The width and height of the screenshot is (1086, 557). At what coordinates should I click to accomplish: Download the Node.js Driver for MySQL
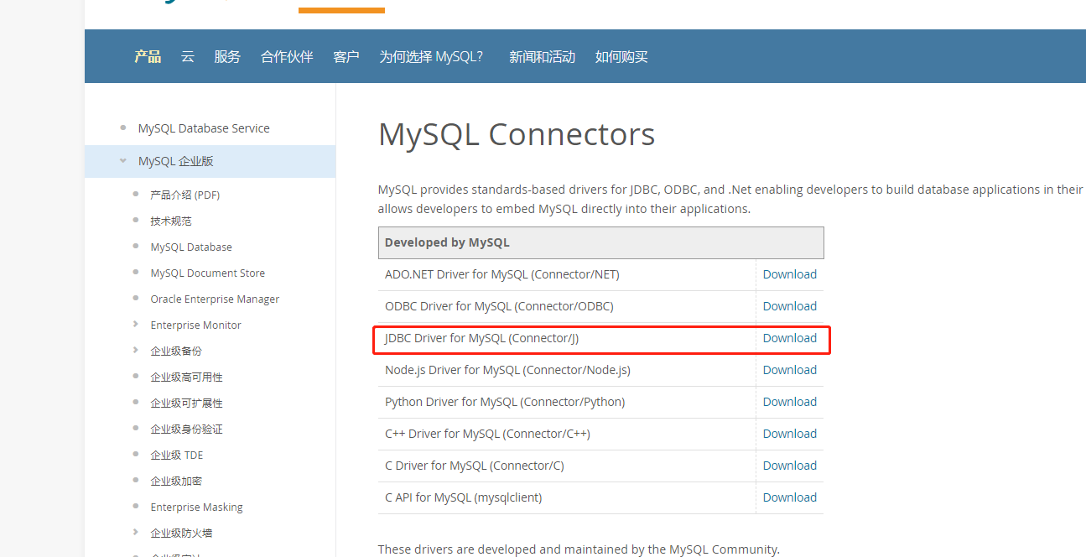[x=789, y=370]
